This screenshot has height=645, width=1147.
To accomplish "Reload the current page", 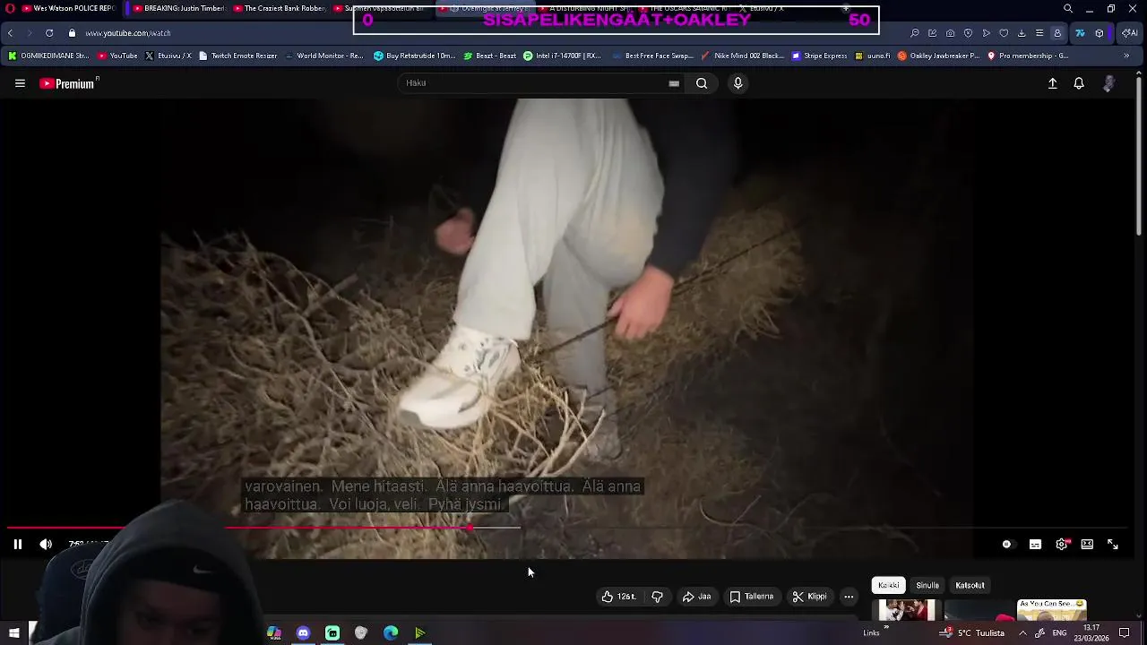I will coord(49,33).
